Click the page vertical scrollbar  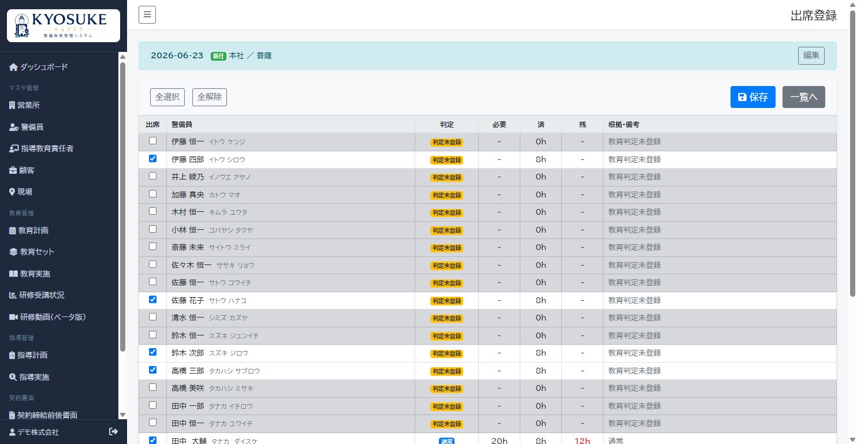[852, 154]
